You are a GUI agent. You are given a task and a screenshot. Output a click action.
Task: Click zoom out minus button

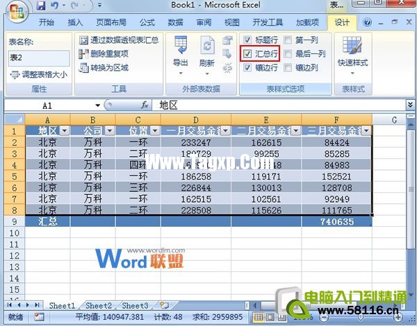pos(323,317)
